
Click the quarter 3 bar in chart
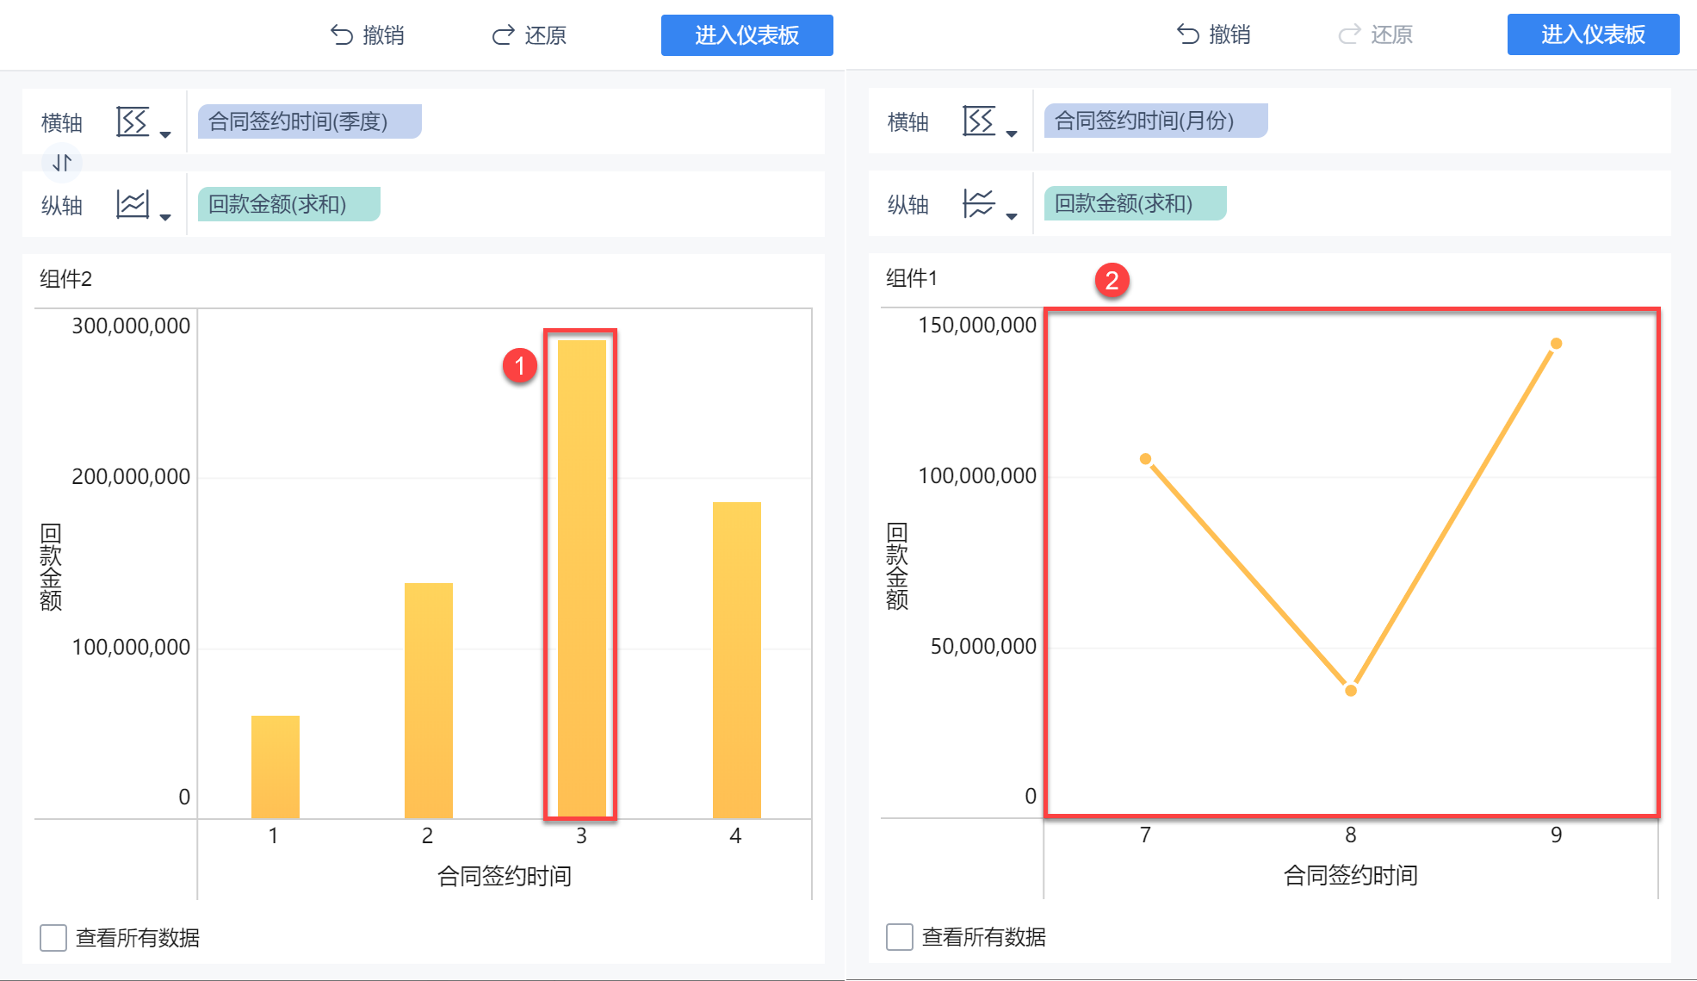coord(581,577)
